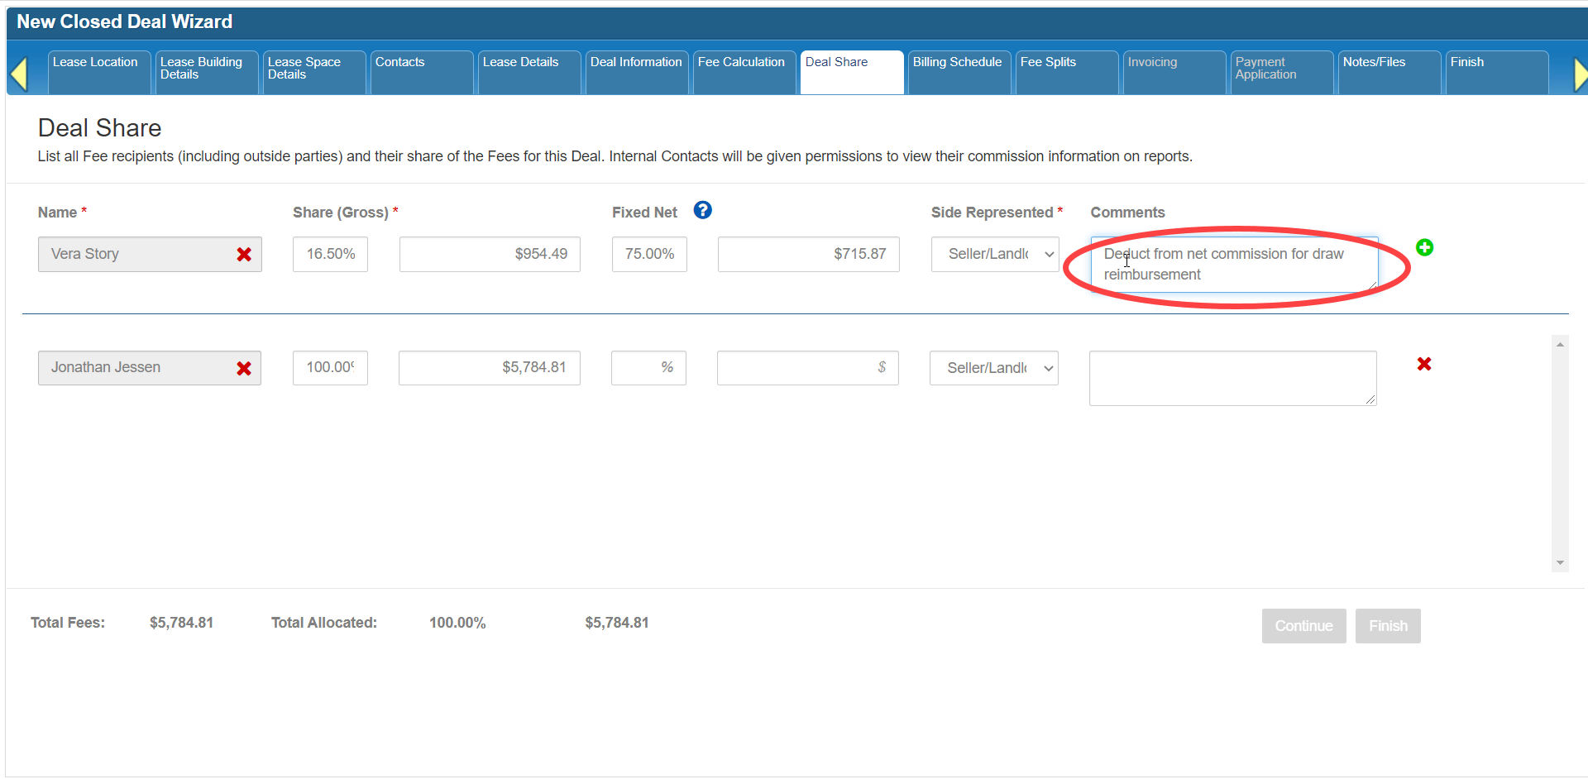Select Jonathan Jessen's Fixed Net percent field

648,368
